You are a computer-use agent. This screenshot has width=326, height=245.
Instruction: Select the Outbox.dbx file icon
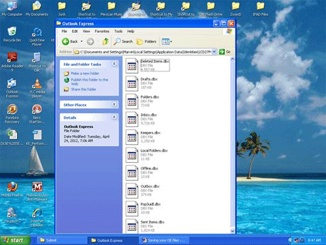132,191
